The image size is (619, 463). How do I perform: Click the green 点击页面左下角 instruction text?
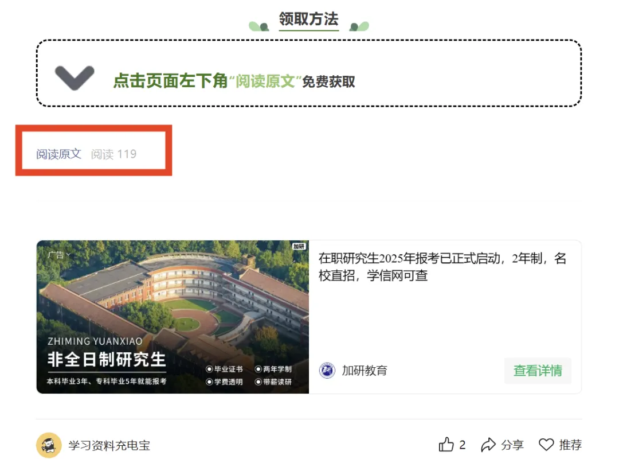point(170,80)
